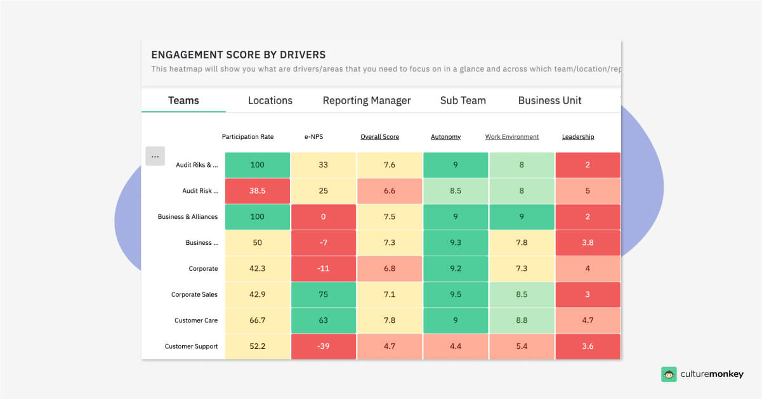Select the Sub Team tab

[x=463, y=100]
